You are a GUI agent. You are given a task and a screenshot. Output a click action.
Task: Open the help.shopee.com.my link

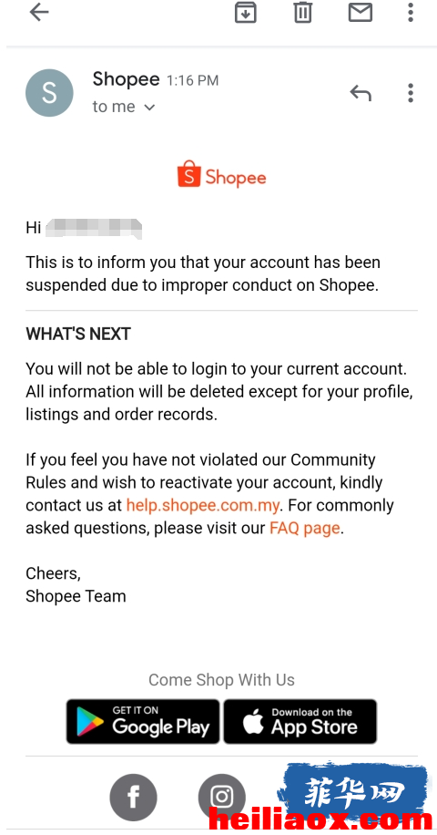tap(202, 505)
